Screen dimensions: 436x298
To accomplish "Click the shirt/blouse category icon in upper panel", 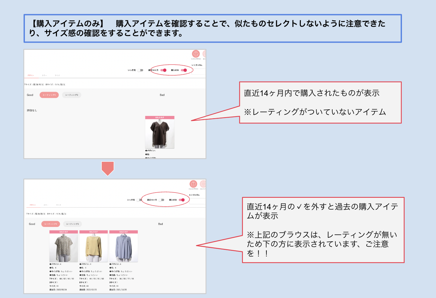I will pyautogui.click(x=196, y=54).
